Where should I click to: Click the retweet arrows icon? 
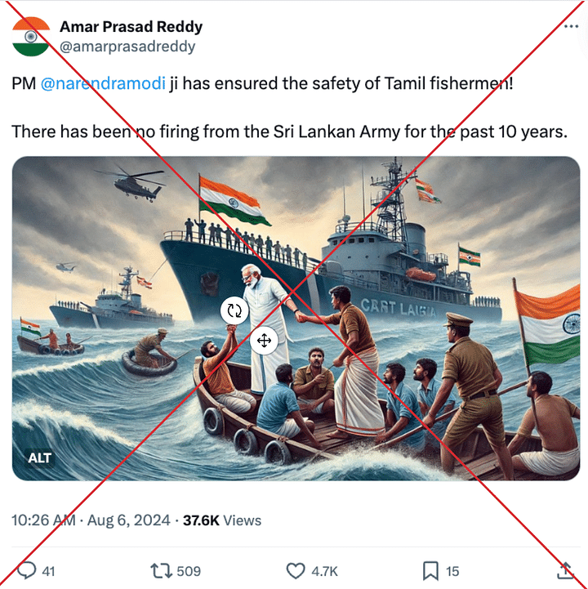(161, 570)
